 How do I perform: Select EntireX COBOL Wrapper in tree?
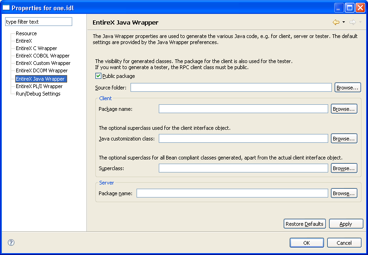point(43,56)
